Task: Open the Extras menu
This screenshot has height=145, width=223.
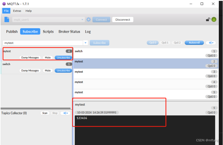Action: (17, 11)
